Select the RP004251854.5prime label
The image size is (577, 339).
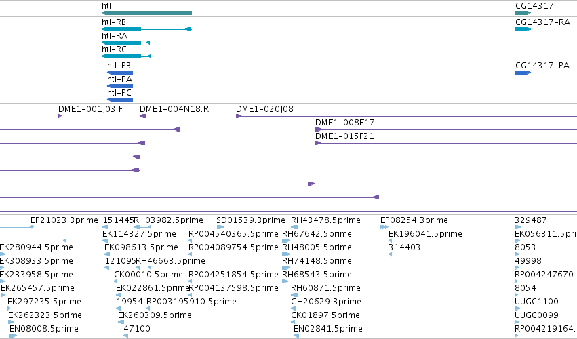[233, 275]
